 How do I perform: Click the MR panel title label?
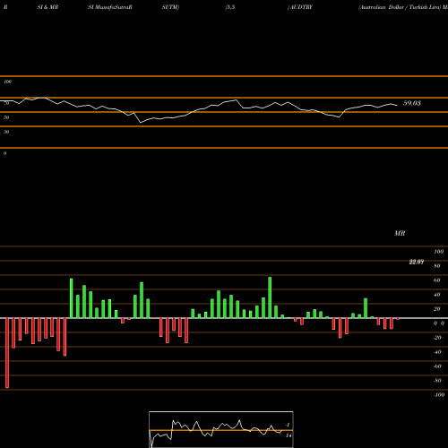click(400, 233)
